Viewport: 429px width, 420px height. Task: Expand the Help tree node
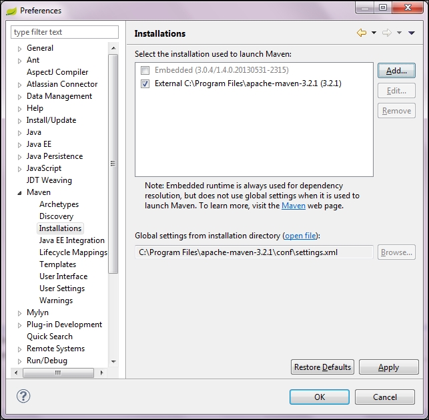pyautogui.click(x=20, y=109)
